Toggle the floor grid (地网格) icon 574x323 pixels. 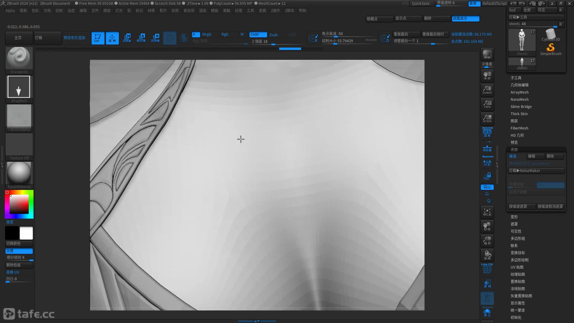[x=487, y=148]
